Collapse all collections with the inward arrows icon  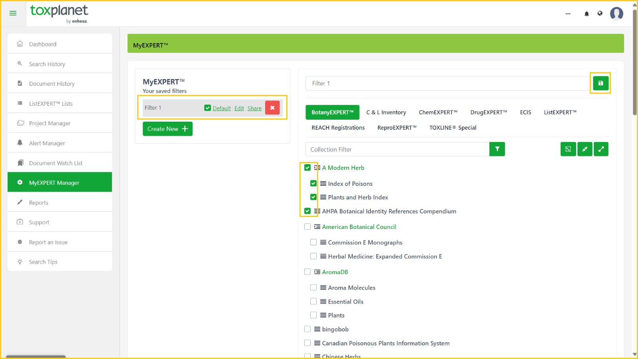click(585, 149)
